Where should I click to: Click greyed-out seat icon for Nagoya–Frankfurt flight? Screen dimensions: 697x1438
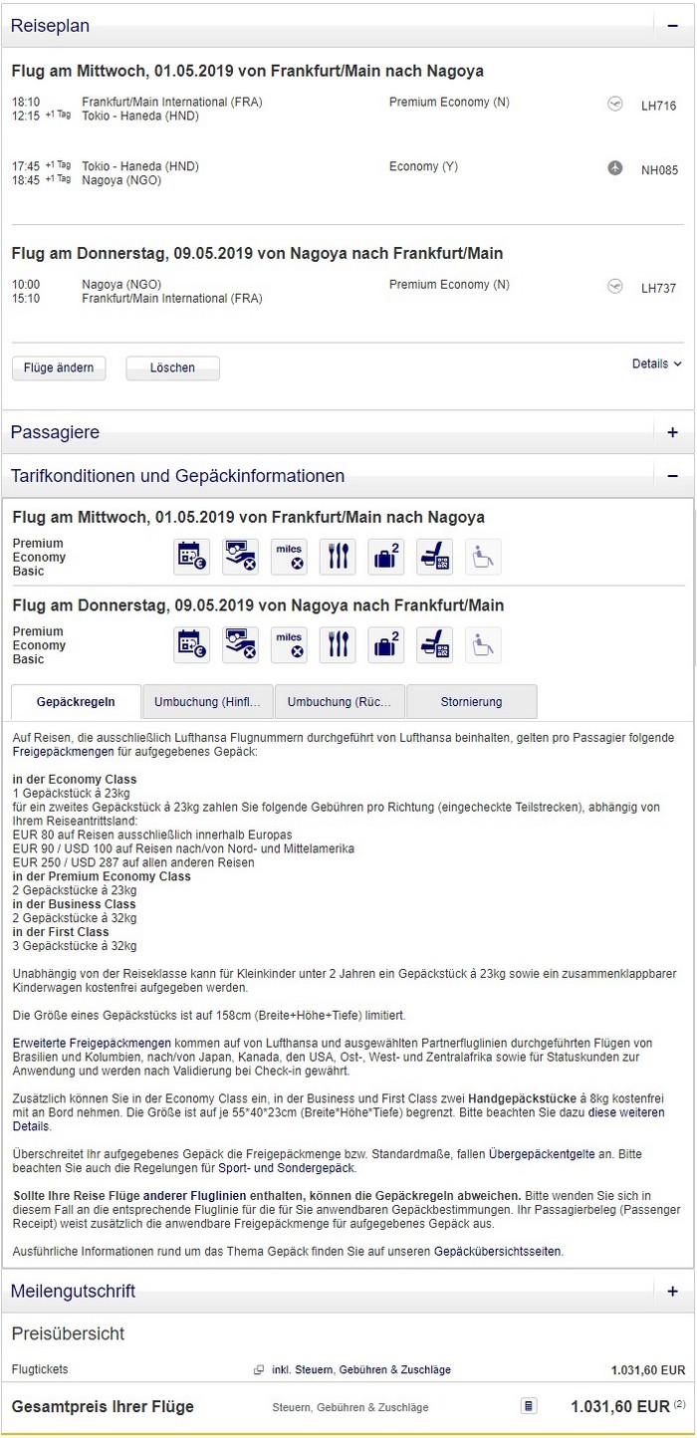[483, 644]
